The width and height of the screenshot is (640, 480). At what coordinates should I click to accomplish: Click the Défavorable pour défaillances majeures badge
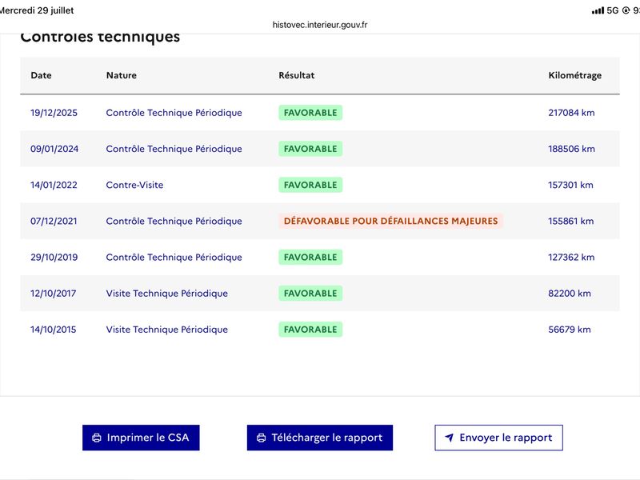tap(390, 222)
